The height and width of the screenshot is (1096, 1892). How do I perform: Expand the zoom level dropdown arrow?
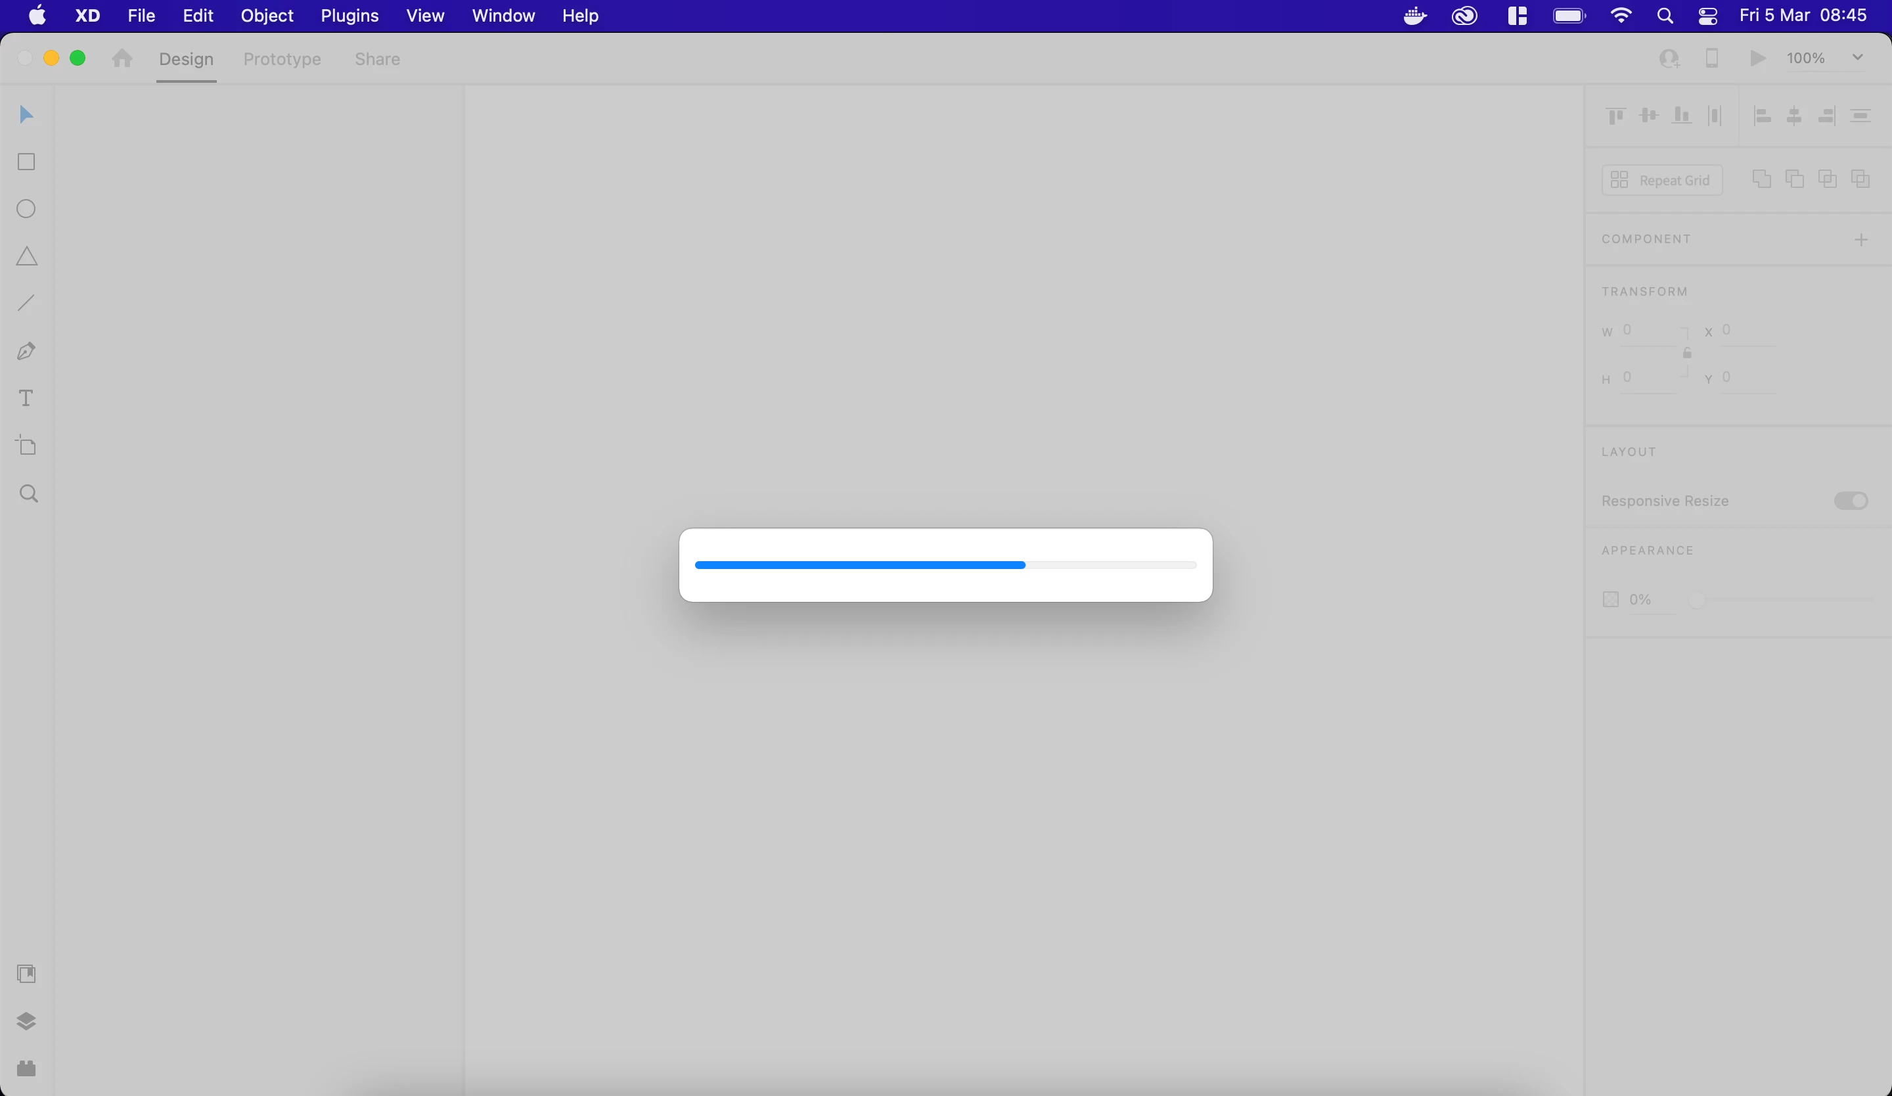coord(1857,58)
